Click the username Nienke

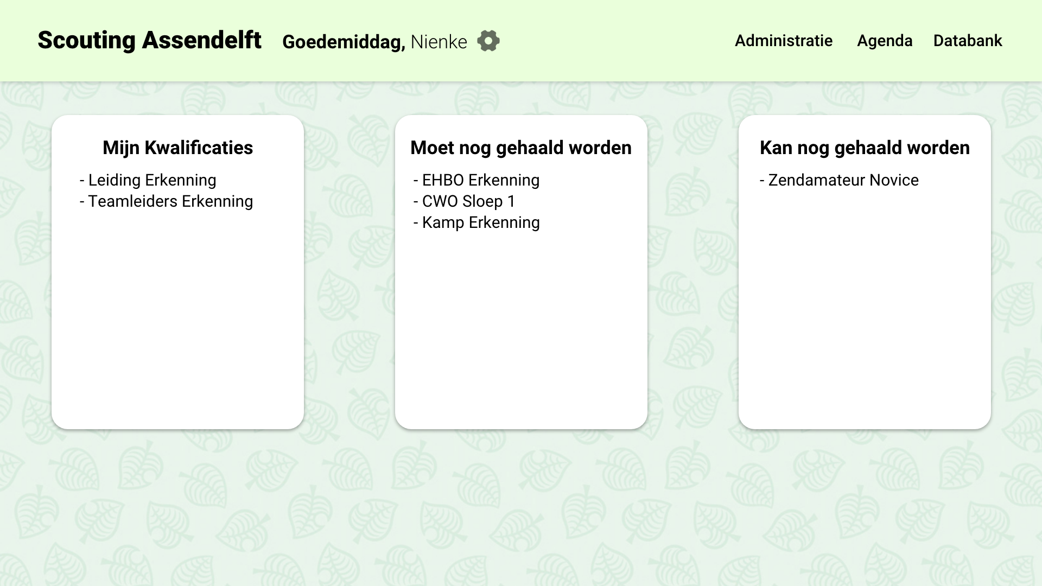pos(439,42)
